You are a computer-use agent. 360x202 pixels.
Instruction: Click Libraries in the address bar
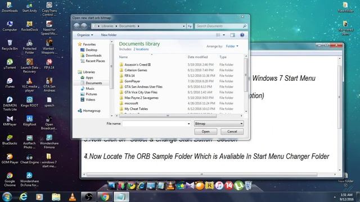click(x=107, y=26)
